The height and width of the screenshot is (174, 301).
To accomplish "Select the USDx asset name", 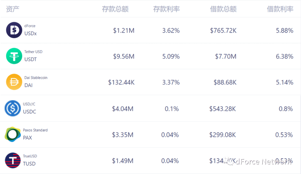I will (x=30, y=33).
